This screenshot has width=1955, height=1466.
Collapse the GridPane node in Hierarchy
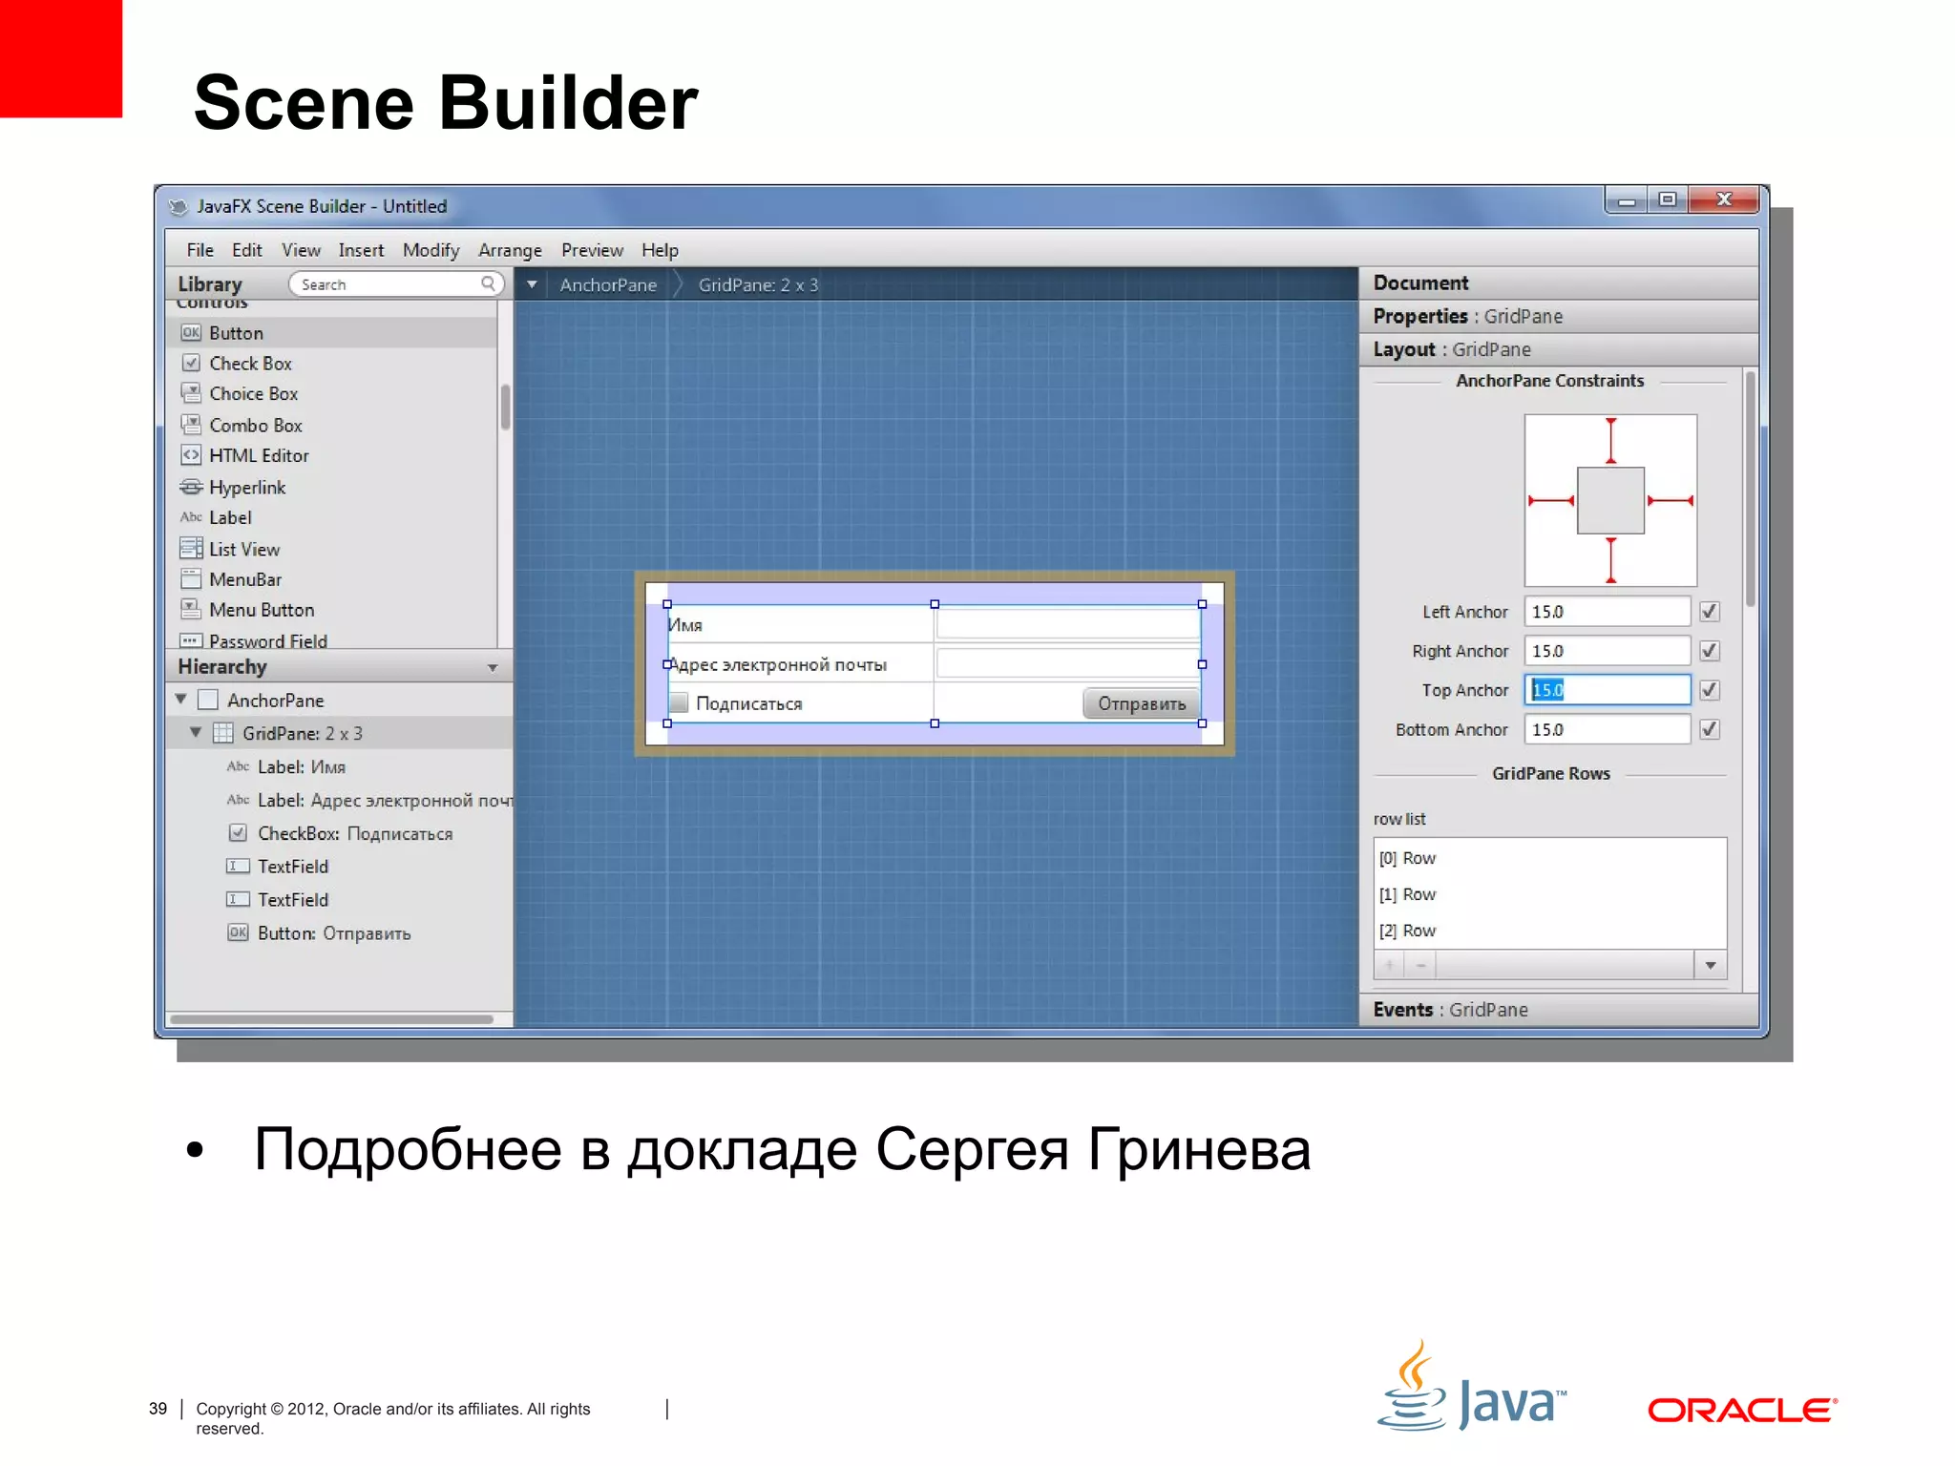coord(196,732)
